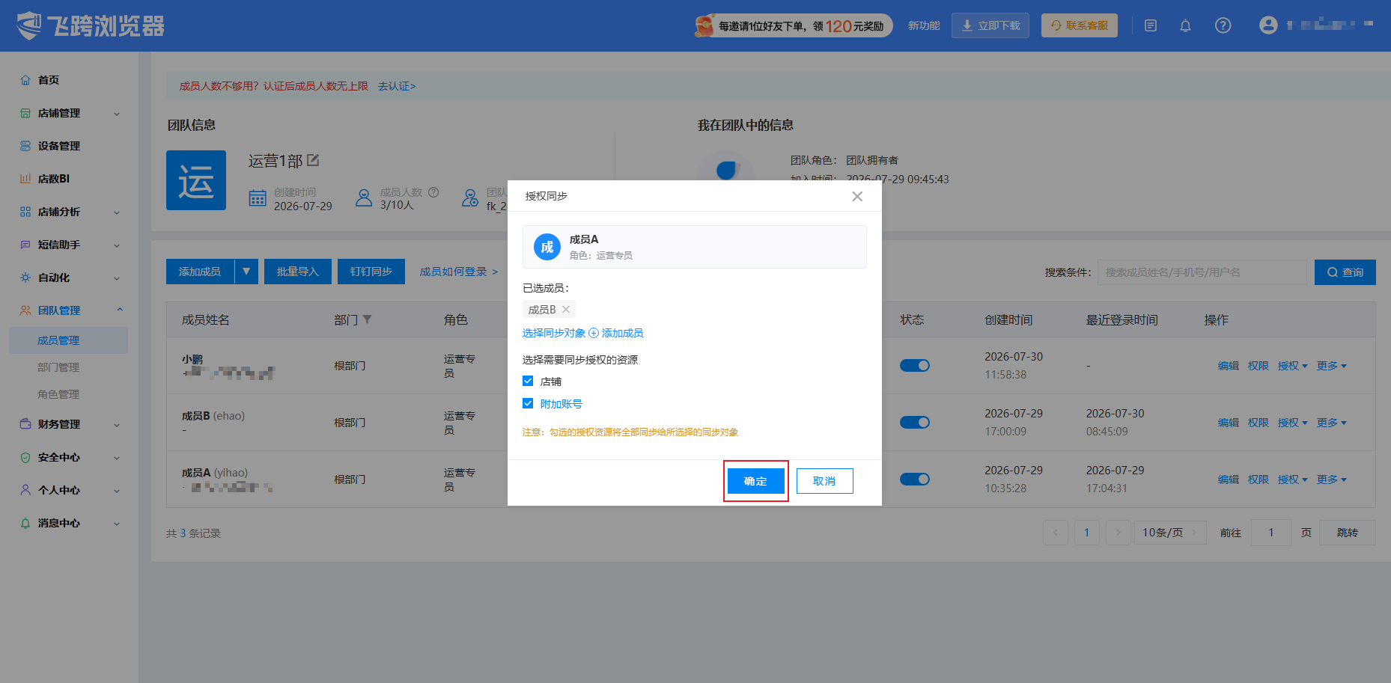Screen dimensions: 1391x683
Task: Open 成员管理 submenu item
Action: (x=68, y=340)
